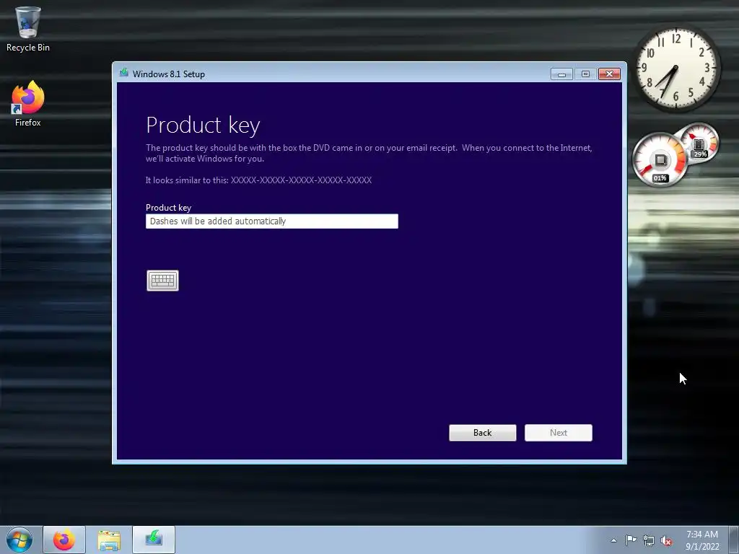Minimize the Windows 8.1 Setup window
739x554 pixels.
click(561, 74)
